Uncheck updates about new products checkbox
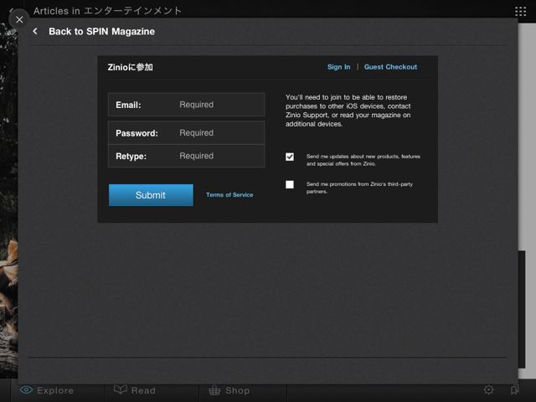Viewport: 536px width, 402px height. point(290,157)
